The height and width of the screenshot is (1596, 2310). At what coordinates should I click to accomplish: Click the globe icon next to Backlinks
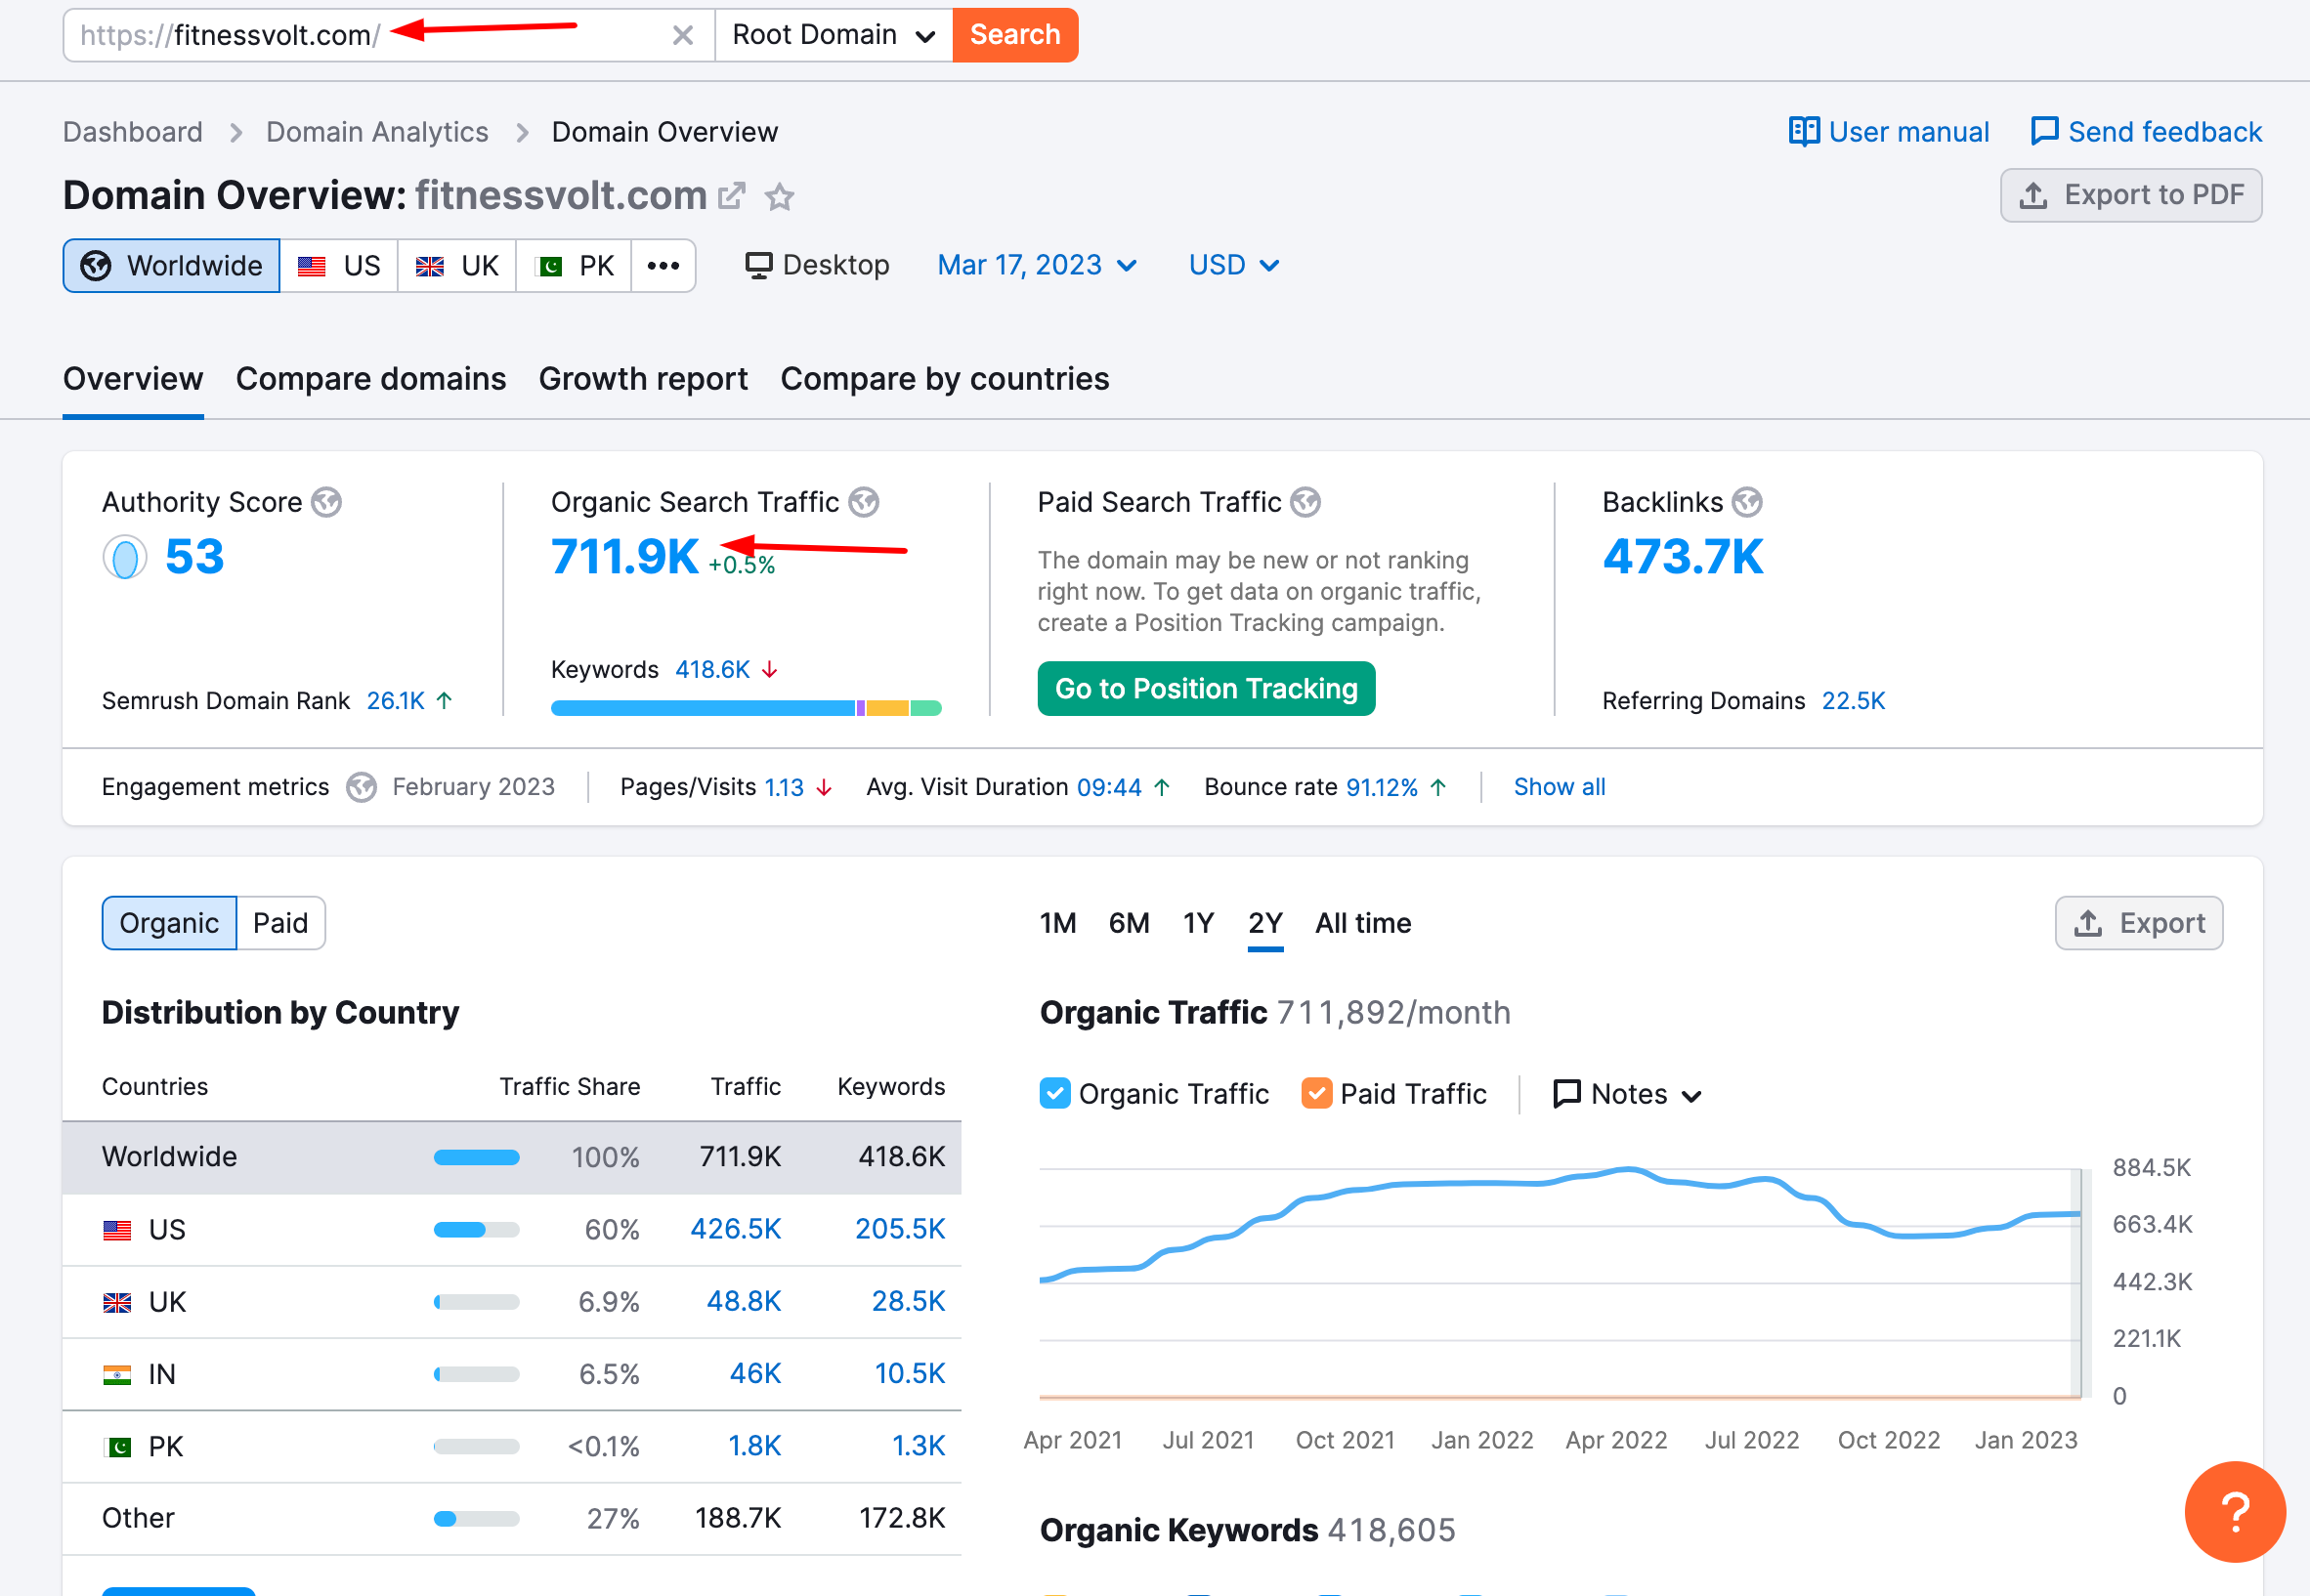pyautogui.click(x=1748, y=502)
